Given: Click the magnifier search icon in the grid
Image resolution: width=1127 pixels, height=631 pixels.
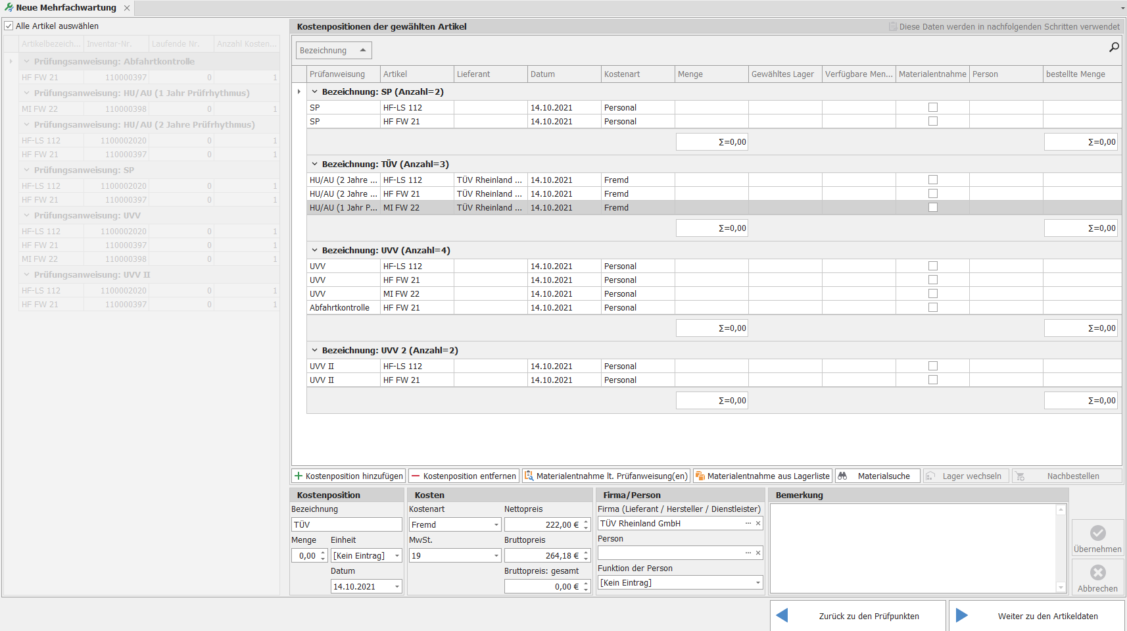Looking at the screenshot, I should (1114, 47).
